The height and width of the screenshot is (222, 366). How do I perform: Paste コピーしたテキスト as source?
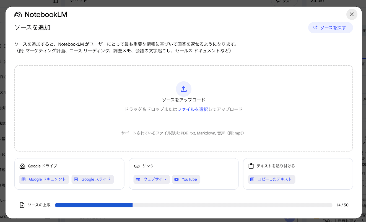(x=271, y=179)
